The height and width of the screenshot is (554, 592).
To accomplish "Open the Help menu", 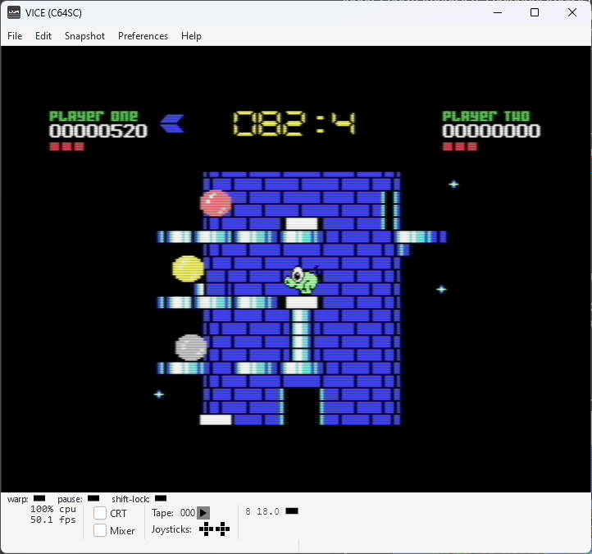I will tap(191, 36).
